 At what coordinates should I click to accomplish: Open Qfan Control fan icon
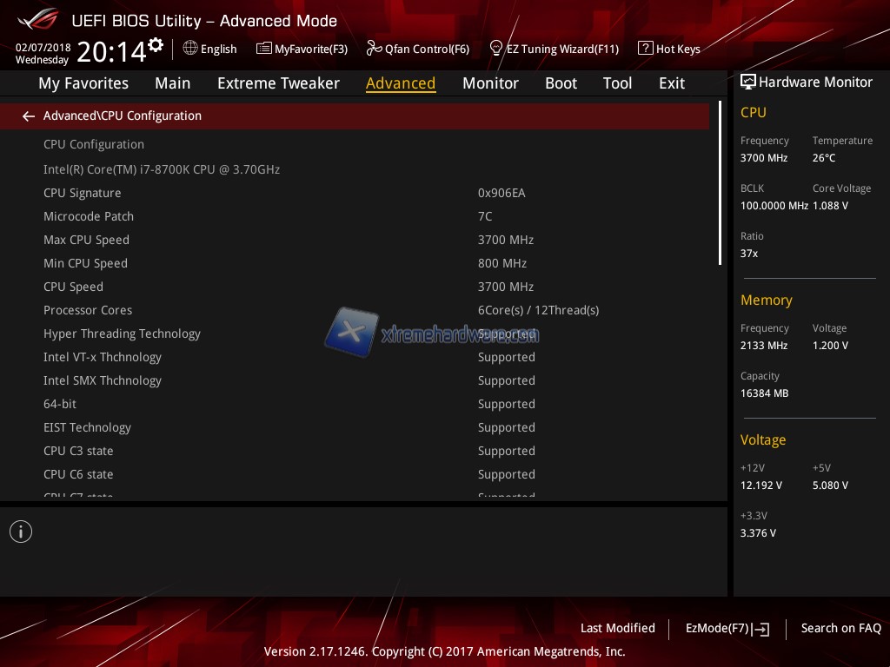pyautogui.click(x=374, y=49)
